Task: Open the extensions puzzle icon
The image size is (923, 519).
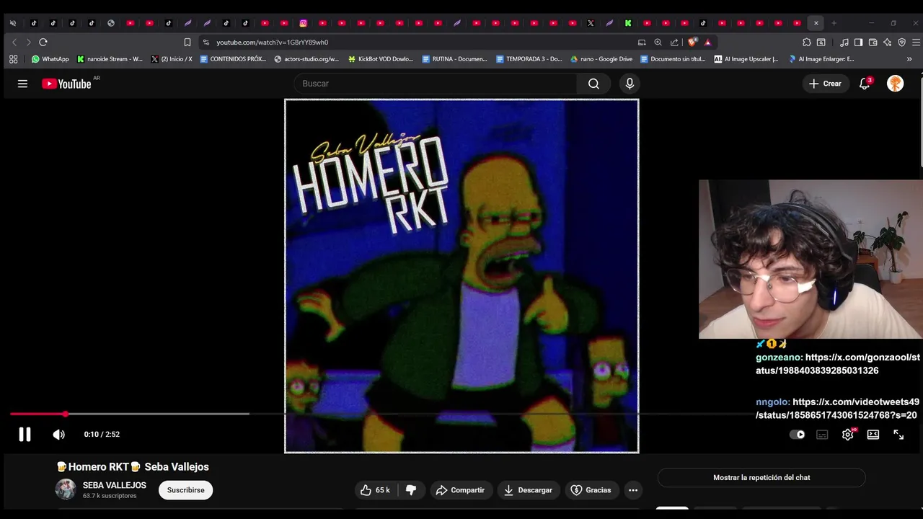Action: point(806,43)
